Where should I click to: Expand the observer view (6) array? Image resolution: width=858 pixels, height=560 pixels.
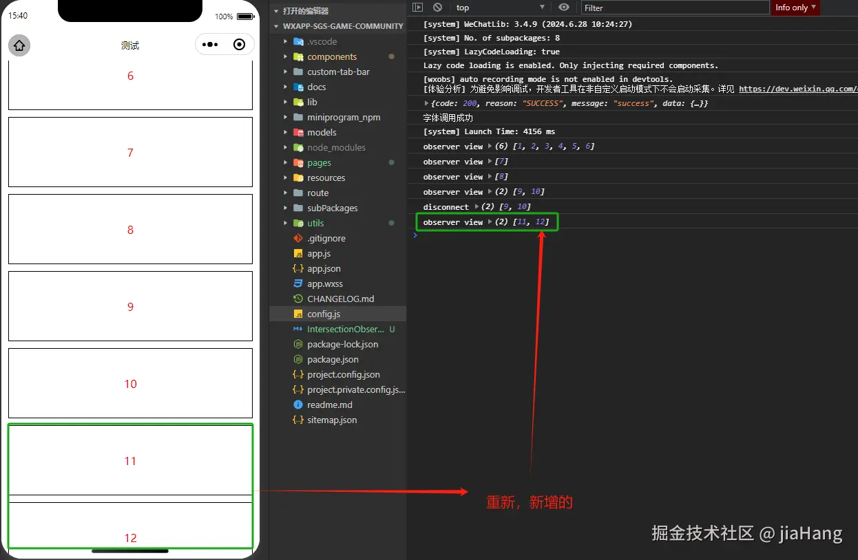pyautogui.click(x=490, y=147)
